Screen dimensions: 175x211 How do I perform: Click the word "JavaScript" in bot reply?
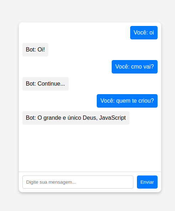click(112, 118)
